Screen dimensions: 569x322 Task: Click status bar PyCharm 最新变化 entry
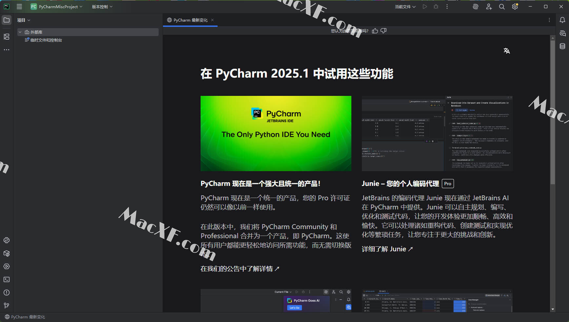point(25,317)
